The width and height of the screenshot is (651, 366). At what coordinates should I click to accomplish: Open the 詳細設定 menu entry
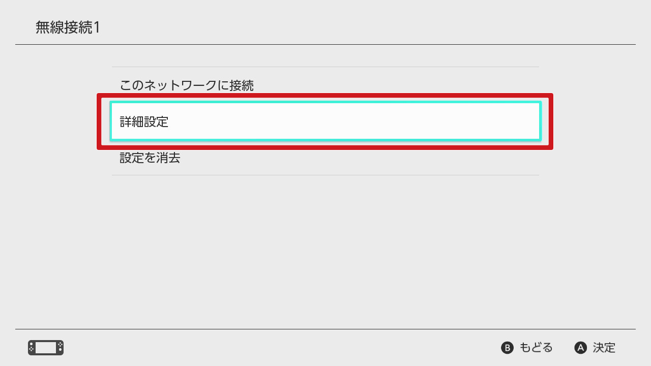[x=144, y=122]
